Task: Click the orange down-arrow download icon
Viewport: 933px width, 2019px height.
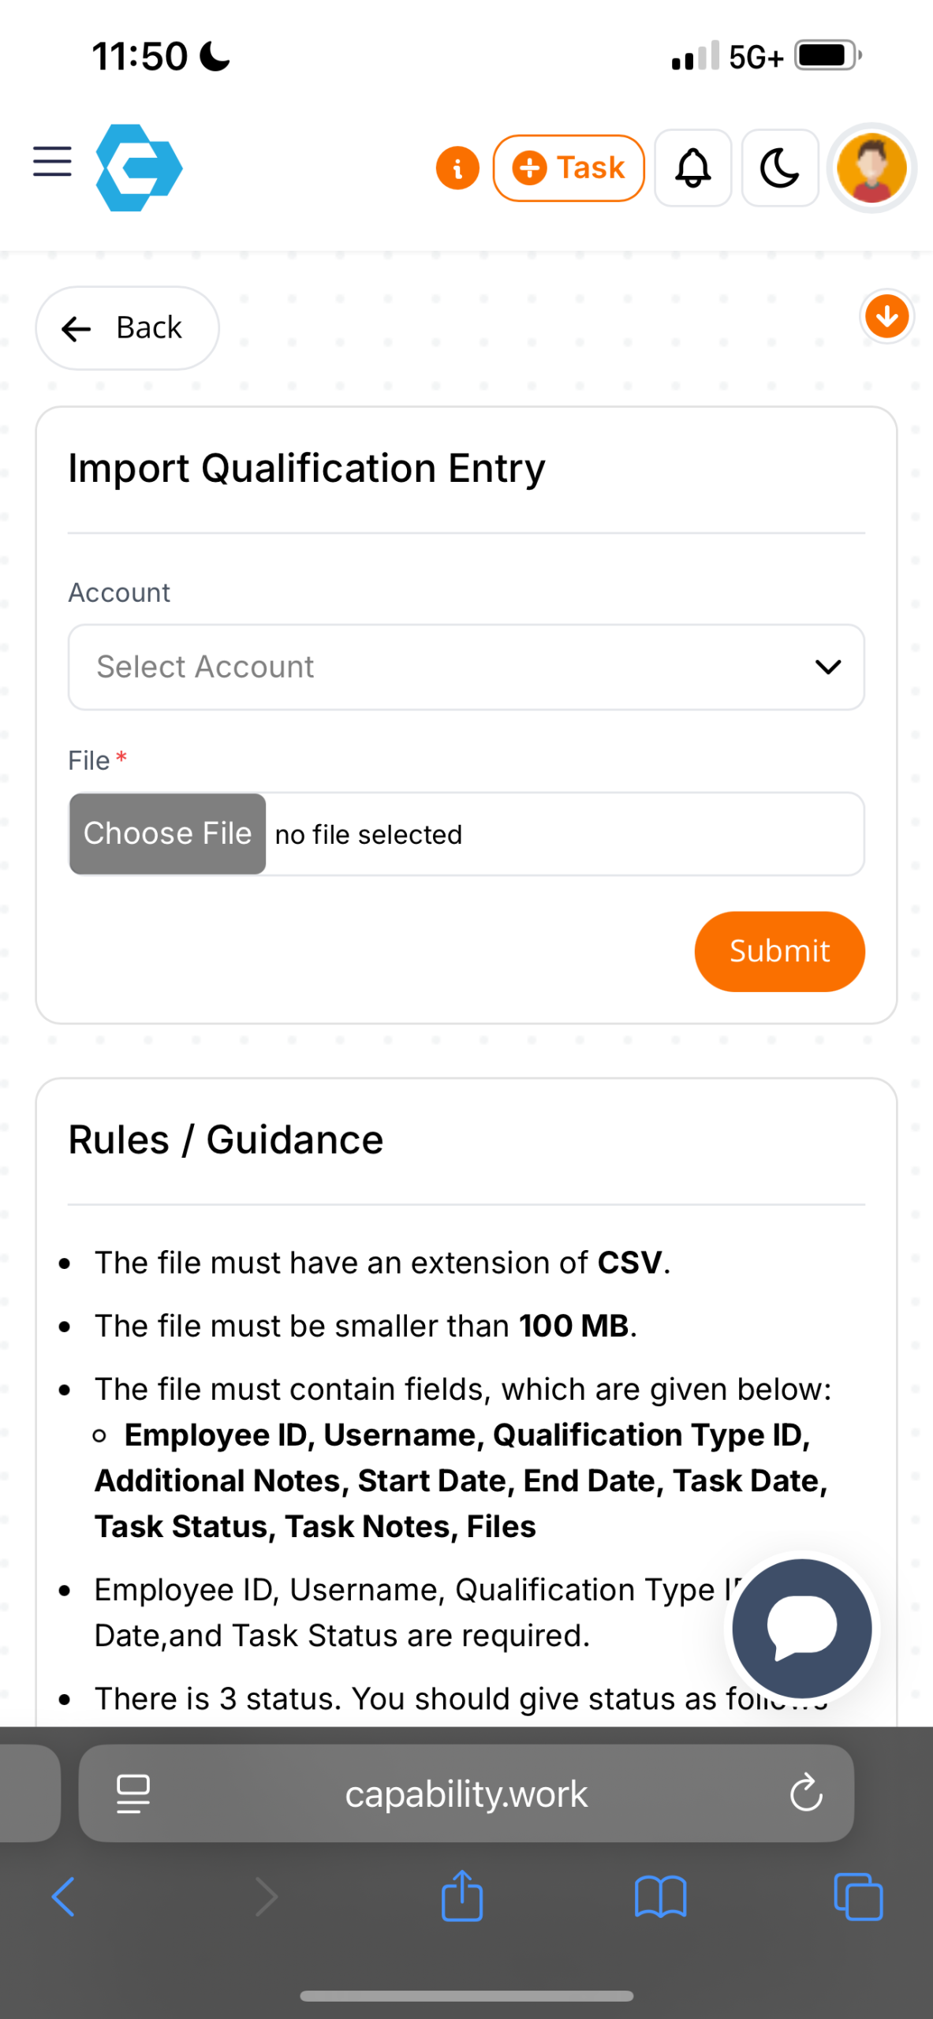Action: pyautogui.click(x=886, y=317)
